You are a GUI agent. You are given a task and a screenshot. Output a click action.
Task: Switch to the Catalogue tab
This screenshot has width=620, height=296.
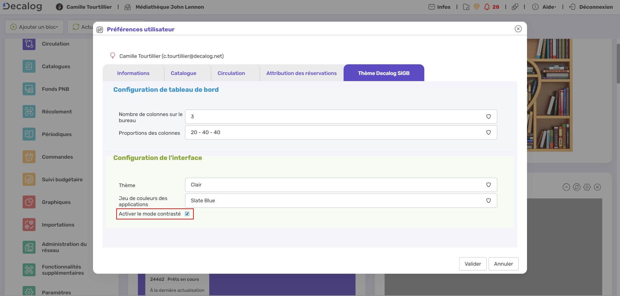pos(183,73)
